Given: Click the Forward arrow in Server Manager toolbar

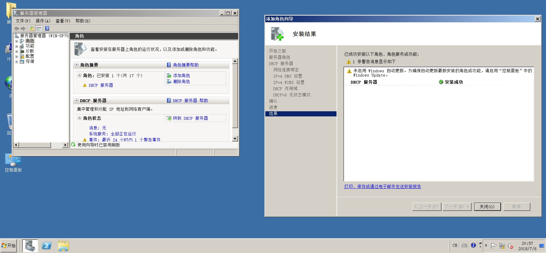Looking at the screenshot, I should coord(23,28).
